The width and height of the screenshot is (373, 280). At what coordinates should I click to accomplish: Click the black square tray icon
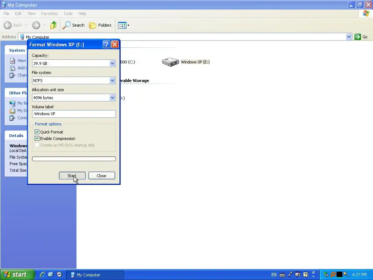pyautogui.click(x=339, y=275)
